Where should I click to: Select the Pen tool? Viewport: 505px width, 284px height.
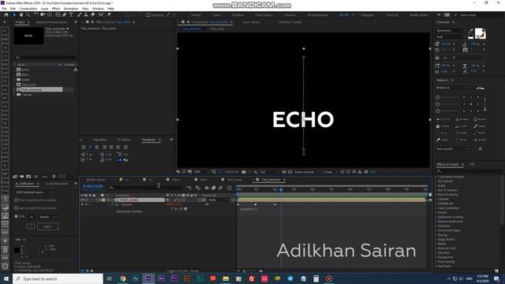[65, 15]
